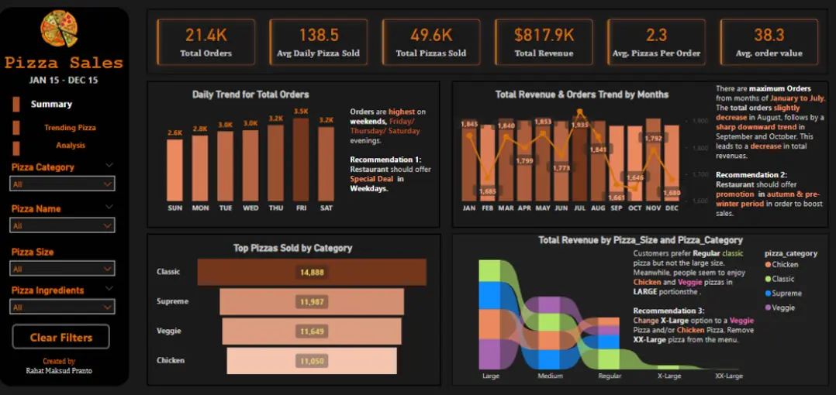Select the Veggie 11,649 funnel bar
The height and width of the screenshot is (395, 836).
click(x=312, y=331)
